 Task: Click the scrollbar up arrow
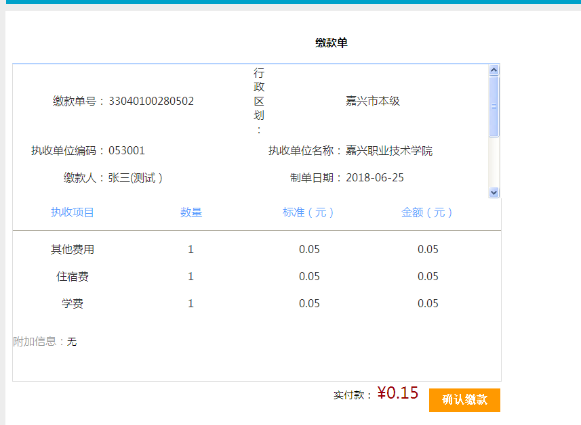(494, 70)
